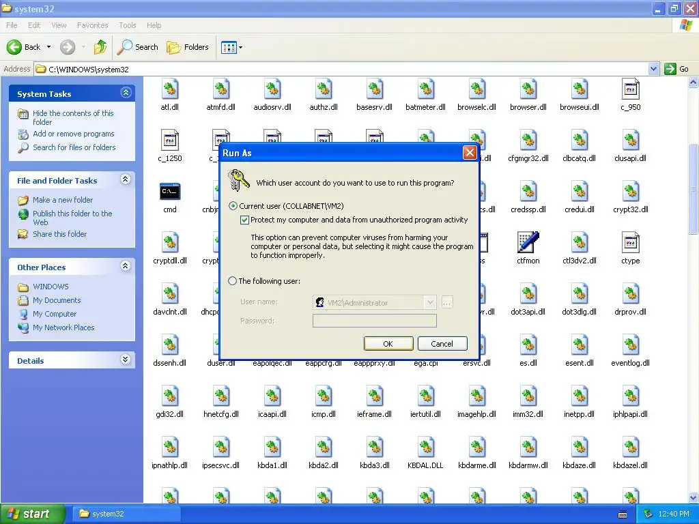Select The following user radio button
Image resolution: width=699 pixels, height=524 pixels.
232,281
